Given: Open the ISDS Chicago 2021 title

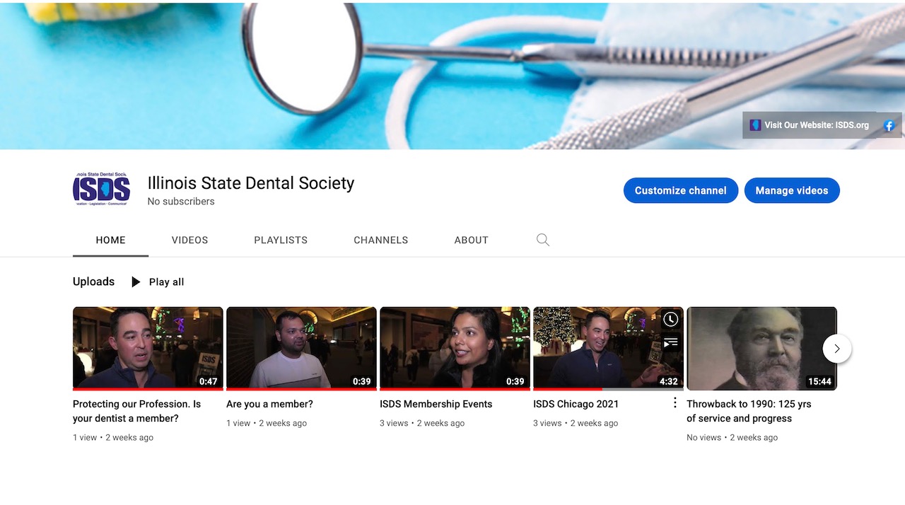Looking at the screenshot, I should pos(576,404).
